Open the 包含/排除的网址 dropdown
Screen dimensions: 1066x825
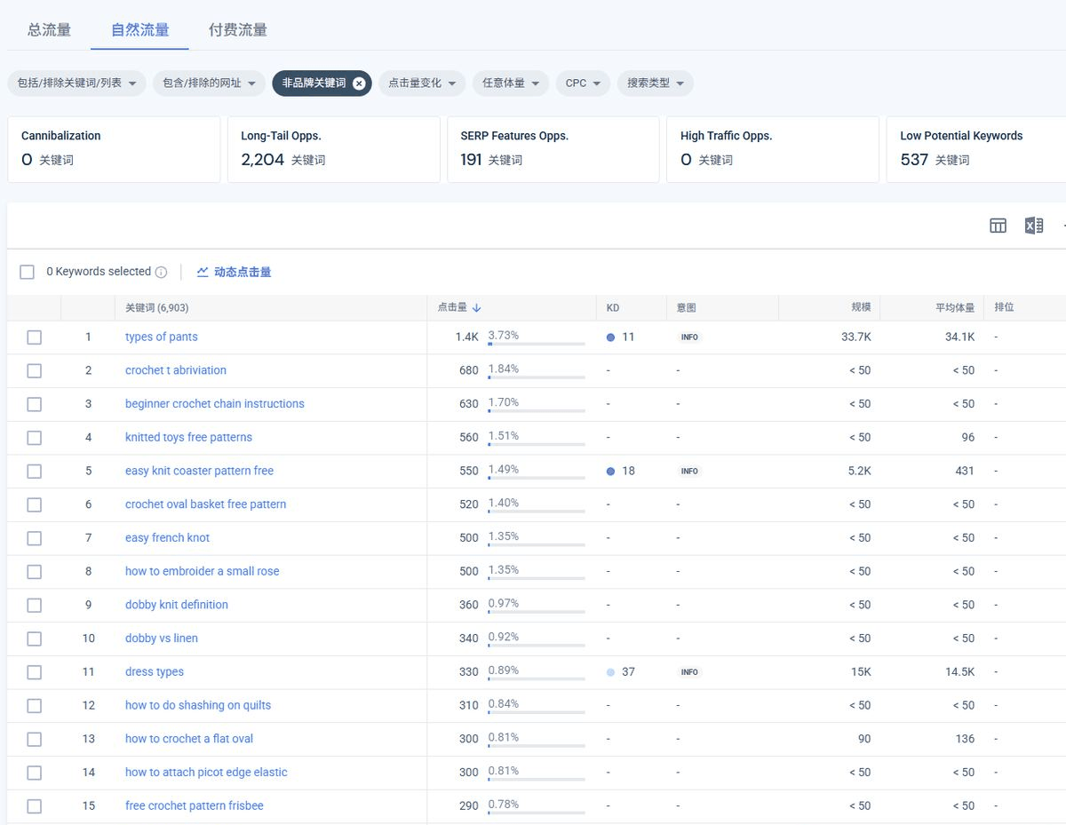[x=209, y=83]
